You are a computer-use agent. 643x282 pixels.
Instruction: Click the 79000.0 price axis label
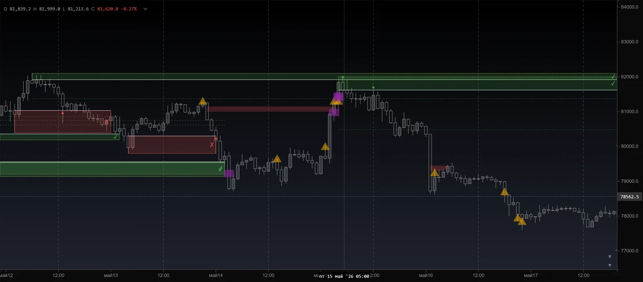(629, 181)
